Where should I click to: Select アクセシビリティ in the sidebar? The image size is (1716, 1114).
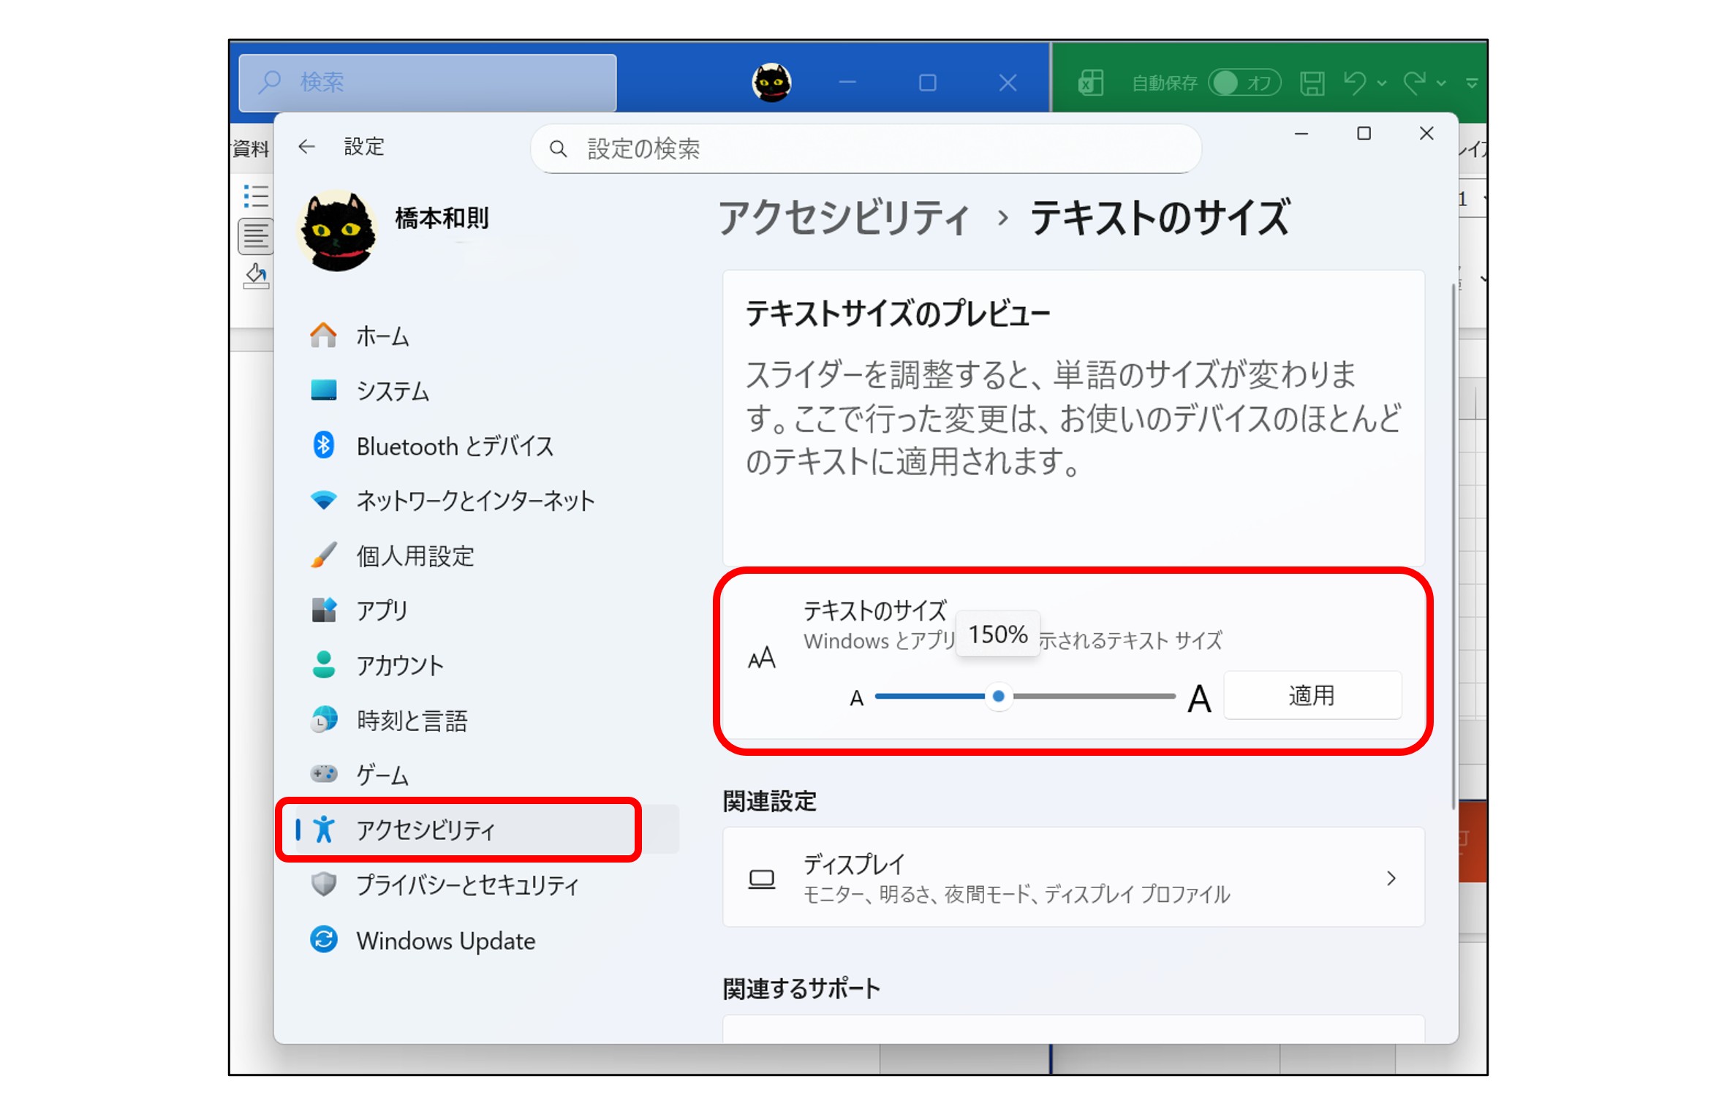[x=426, y=830]
